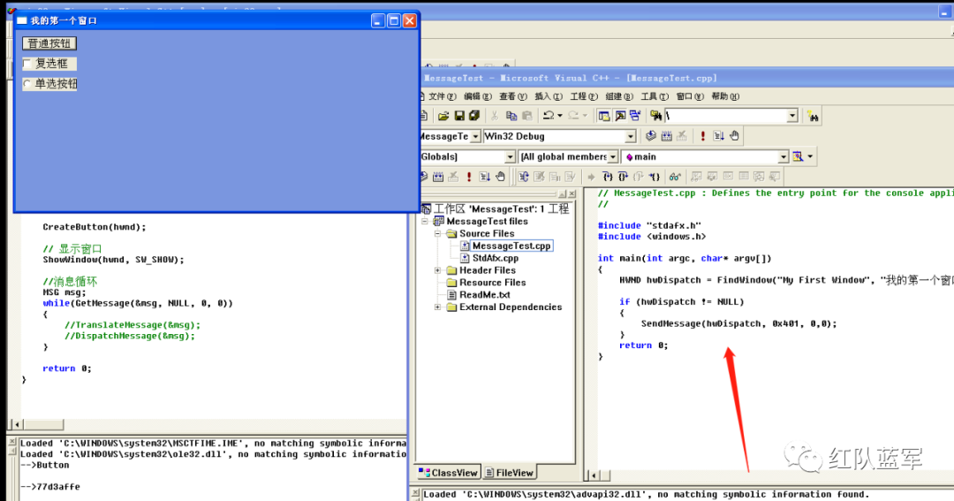Open the 工程(P) menu
The image size is (954, 501).
click(x=584, y=96)
